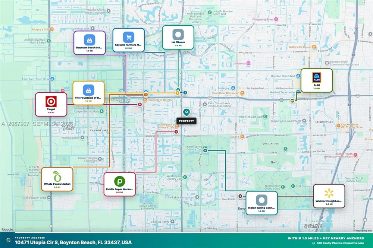Click the Palm Diner Restaurant pin

point(242,93)
